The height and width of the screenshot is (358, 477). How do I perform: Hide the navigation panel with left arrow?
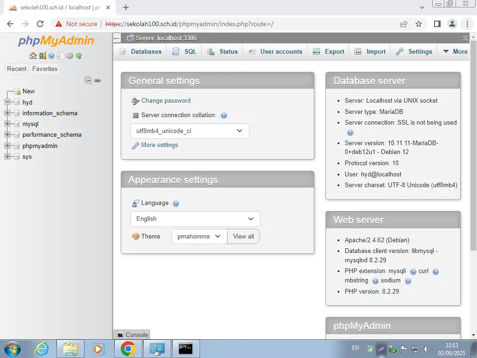pos(117,38)
